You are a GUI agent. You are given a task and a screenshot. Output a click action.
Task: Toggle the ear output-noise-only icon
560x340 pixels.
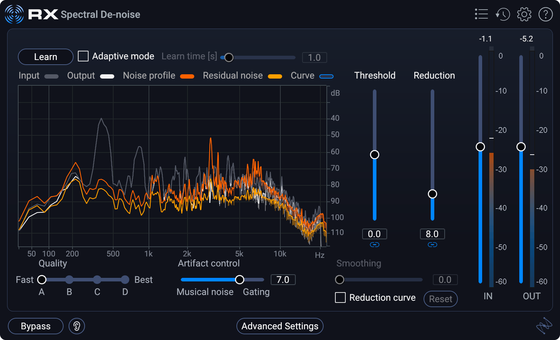[x=77, y=326]
